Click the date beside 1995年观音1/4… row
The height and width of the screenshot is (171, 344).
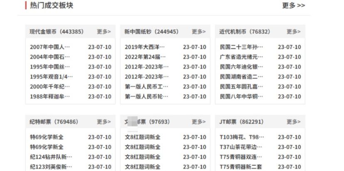coord(100,77)
